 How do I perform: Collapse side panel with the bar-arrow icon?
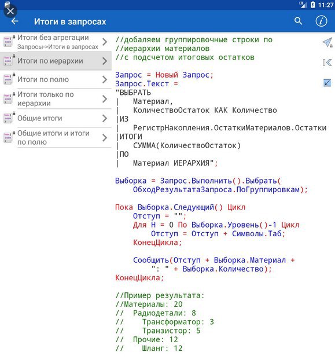327,63
